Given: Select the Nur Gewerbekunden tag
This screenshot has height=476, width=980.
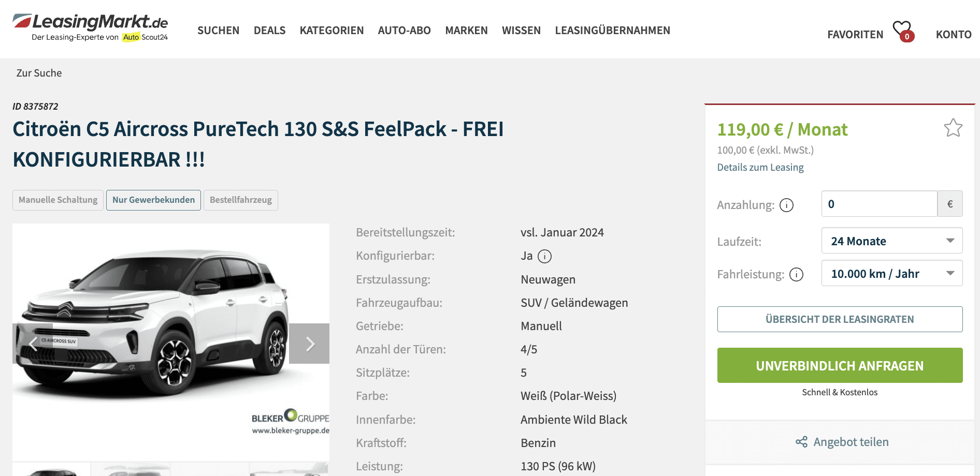Looking at the screenshot, I should point(153,200).
